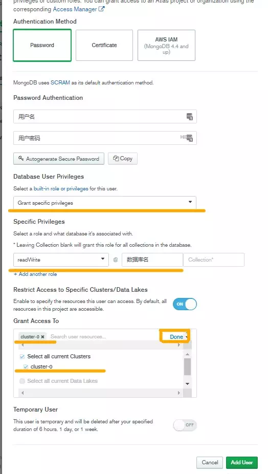Remove the cluster-0 tag with x icon

(x=43, y=337)
